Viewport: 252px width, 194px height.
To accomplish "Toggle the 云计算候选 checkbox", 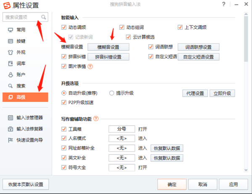I will click(128, 37).
